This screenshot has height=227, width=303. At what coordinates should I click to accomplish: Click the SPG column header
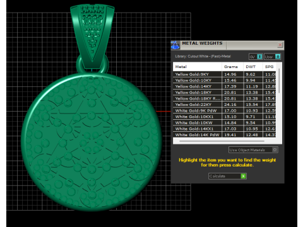pyautogui.click(x=270, y=67)
